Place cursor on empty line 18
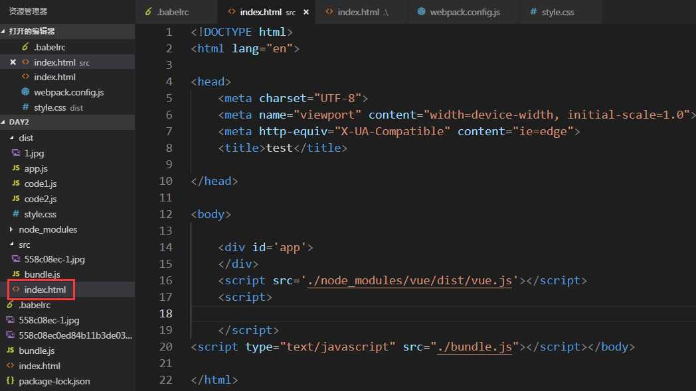 (x=398, y=313)
